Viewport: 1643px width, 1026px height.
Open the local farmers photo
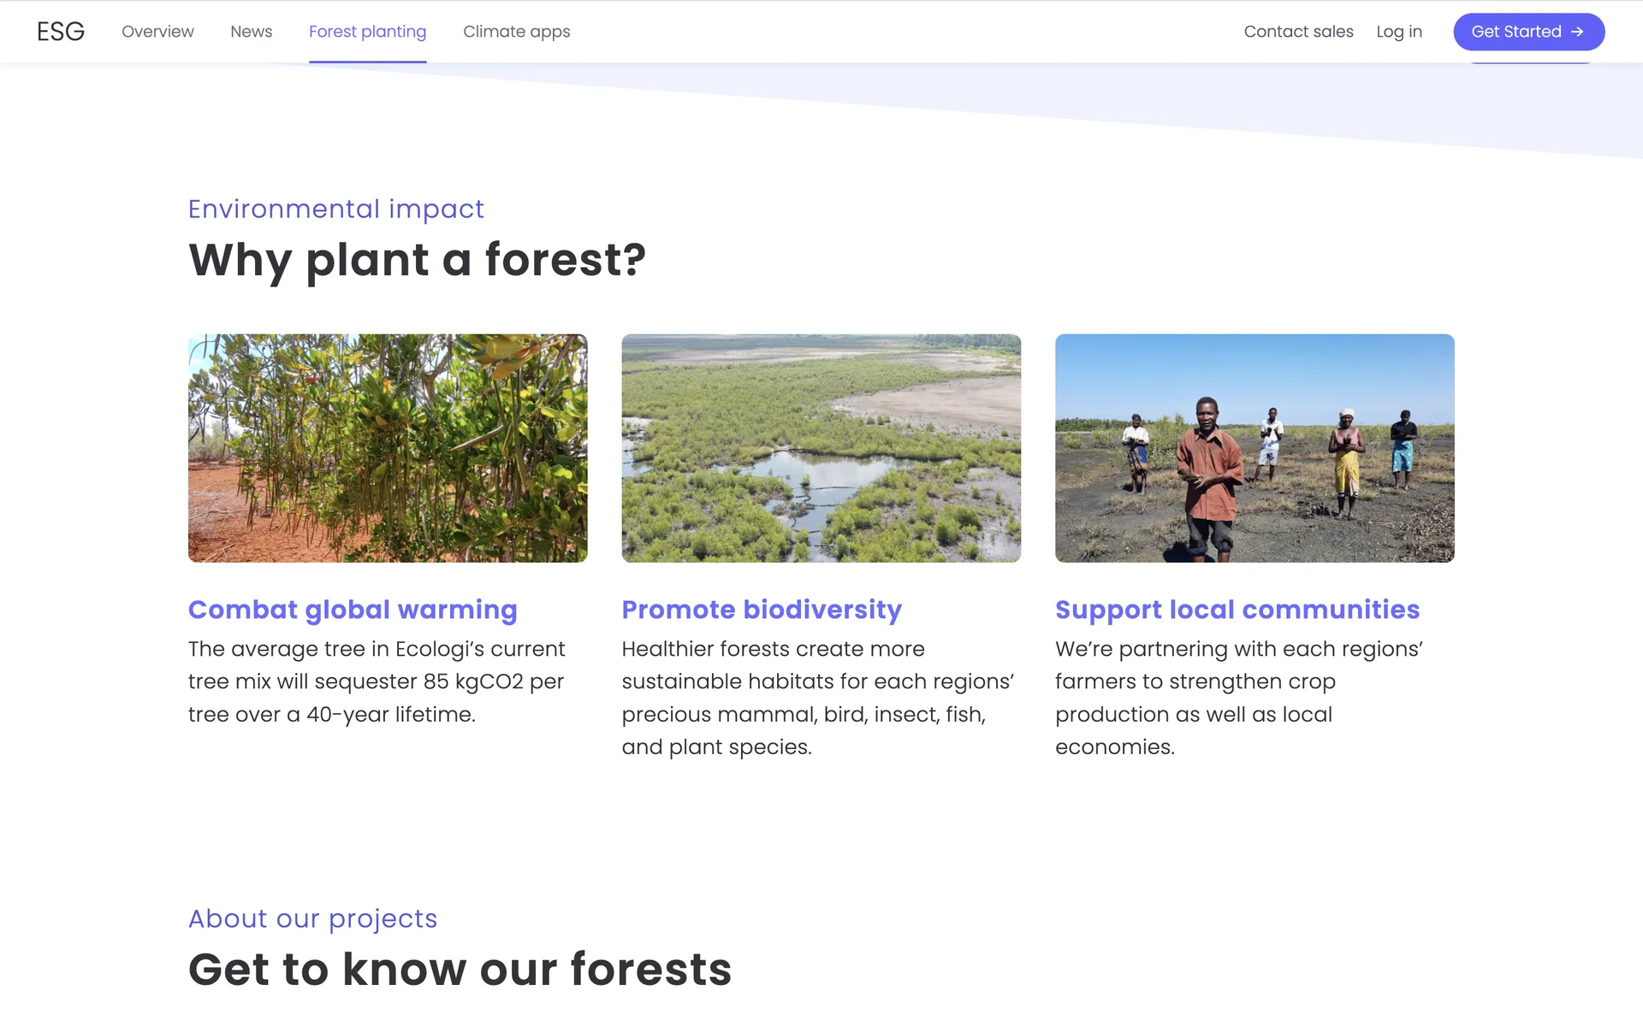point(1254,448)
